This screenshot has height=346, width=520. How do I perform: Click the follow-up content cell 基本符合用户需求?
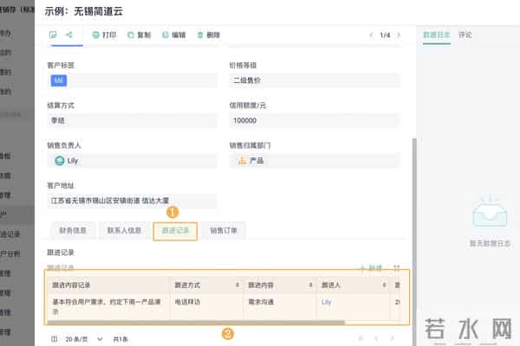pos(107,306)
